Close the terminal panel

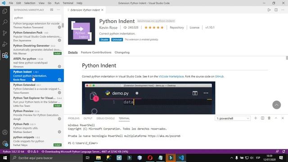click(x=283, y=118)
